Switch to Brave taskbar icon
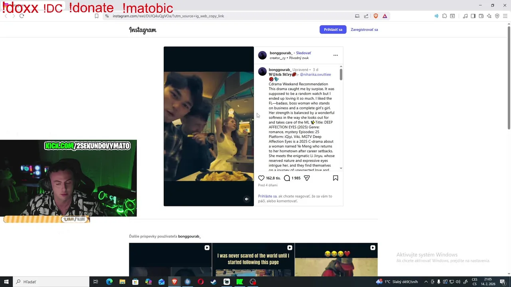The image size is (511, 287). pos(174,282)
